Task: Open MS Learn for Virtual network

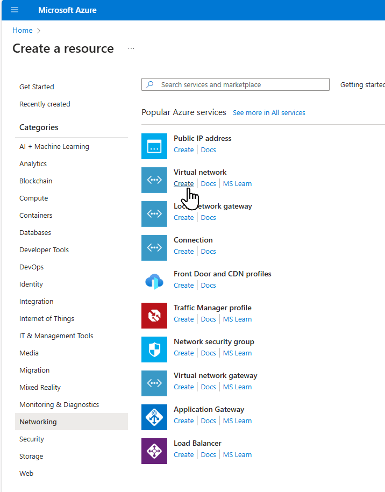Action: click(237, 184)
